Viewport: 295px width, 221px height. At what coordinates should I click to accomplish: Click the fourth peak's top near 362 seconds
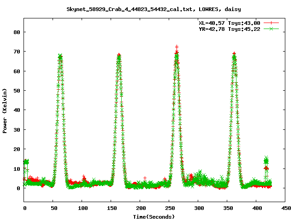[234, 54]
